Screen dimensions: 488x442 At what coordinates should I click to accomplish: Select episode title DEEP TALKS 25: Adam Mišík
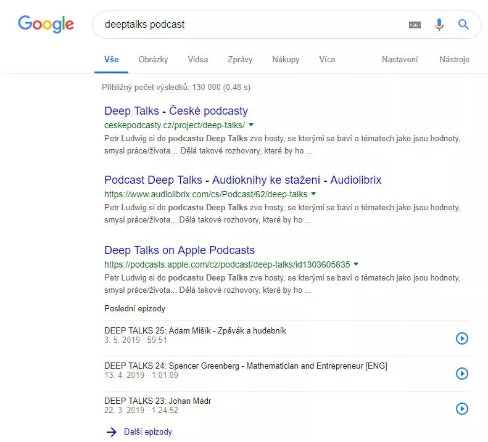[x=195, y=330]
